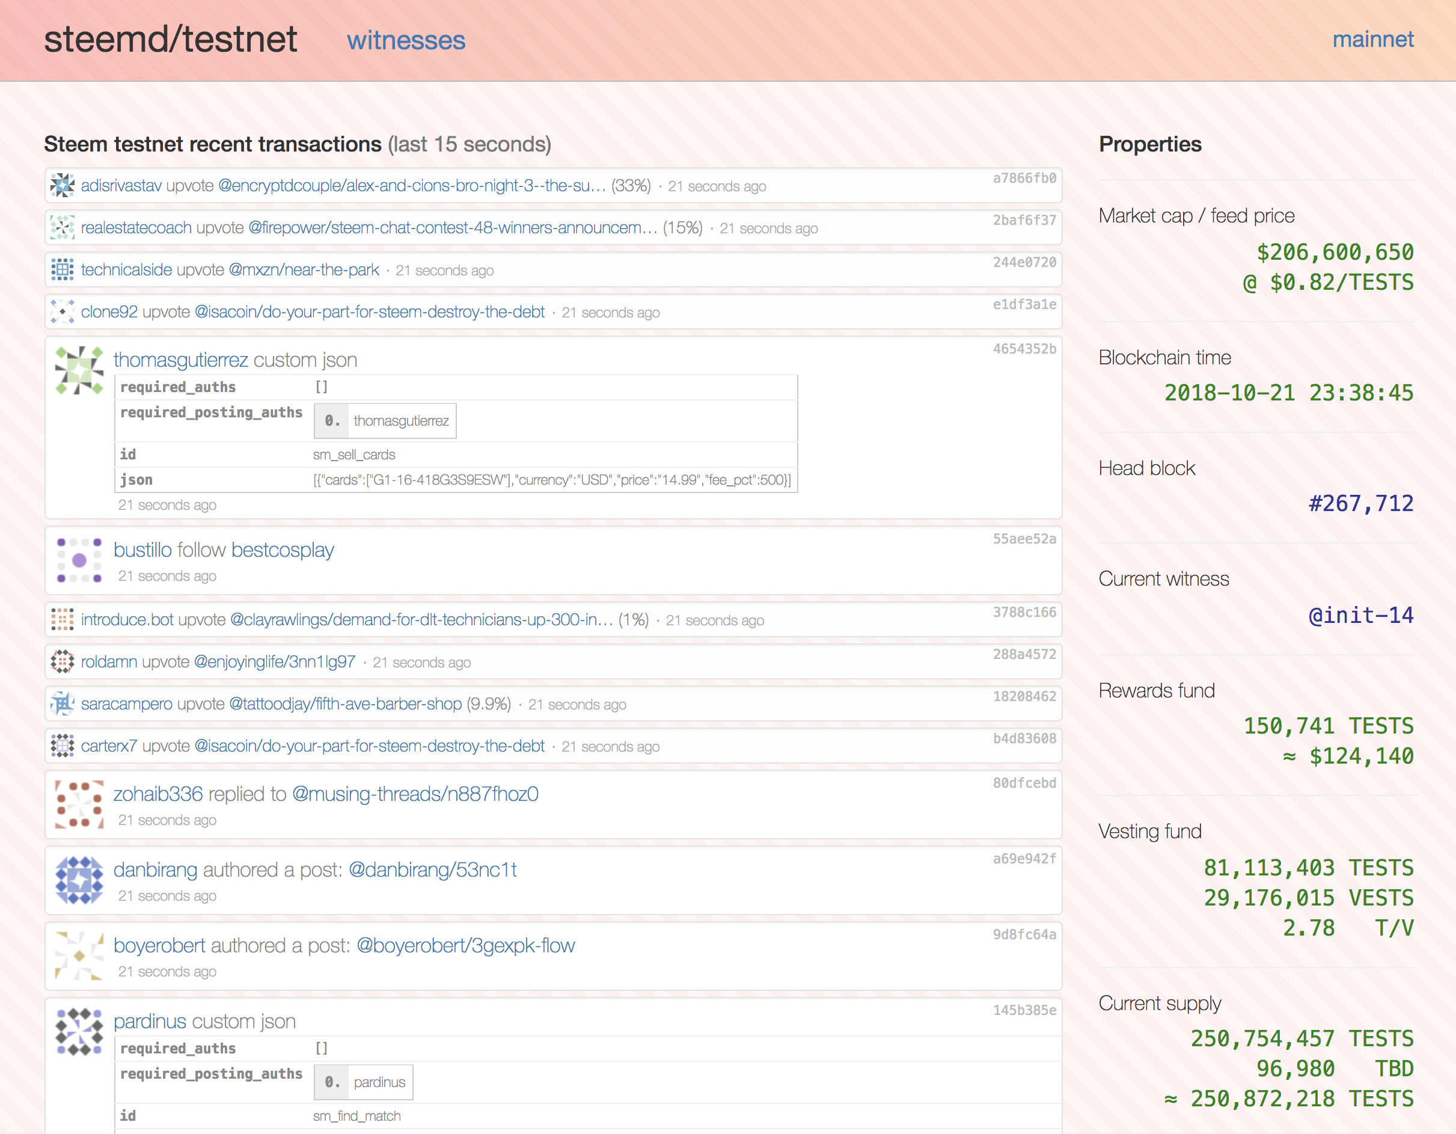1456x1134 pixels.
Task: Open realestatecoach user profile link
Action: coord(136,227)
